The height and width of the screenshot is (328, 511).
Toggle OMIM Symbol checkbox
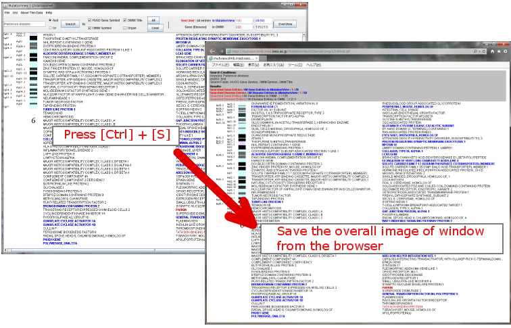coord(91,29)
